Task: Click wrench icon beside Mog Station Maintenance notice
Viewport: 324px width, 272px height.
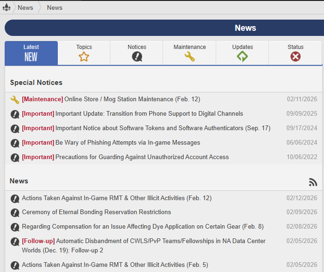Action: point(14,100)
